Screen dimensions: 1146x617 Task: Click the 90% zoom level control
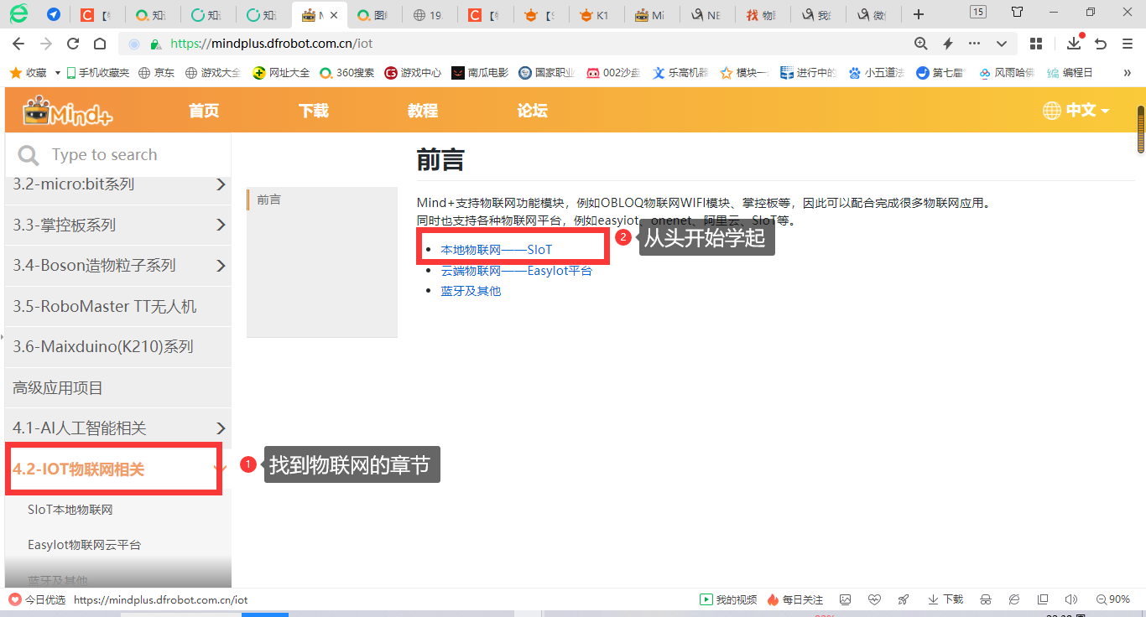(1113, 599)
